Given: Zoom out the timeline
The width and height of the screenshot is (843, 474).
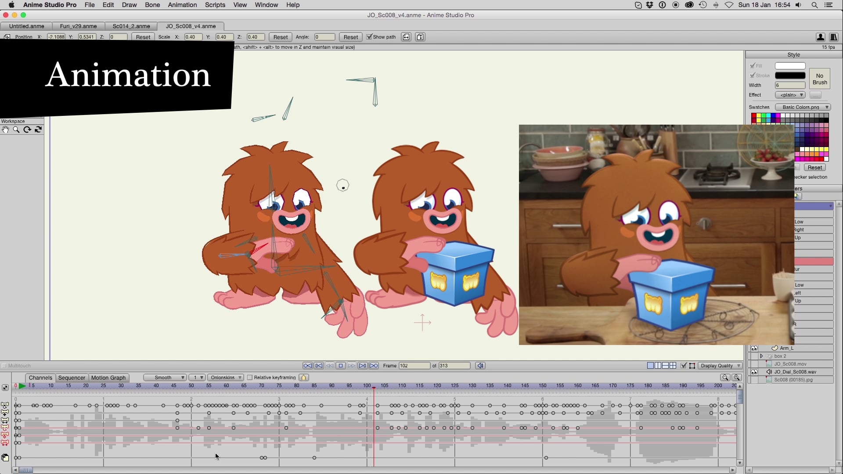Looking at the screenshot, I should tap(725, 377).
